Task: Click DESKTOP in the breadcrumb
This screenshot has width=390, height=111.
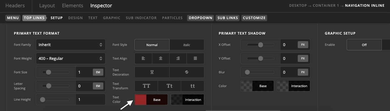Action: click(298, 6)
